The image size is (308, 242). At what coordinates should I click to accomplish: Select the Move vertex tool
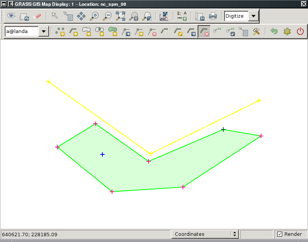click(126, 32)
